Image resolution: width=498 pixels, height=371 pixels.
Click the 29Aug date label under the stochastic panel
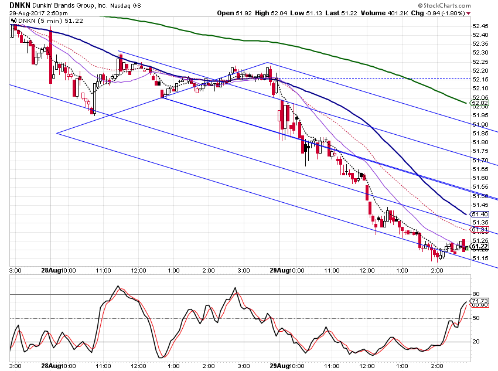[x=279, y=366]
